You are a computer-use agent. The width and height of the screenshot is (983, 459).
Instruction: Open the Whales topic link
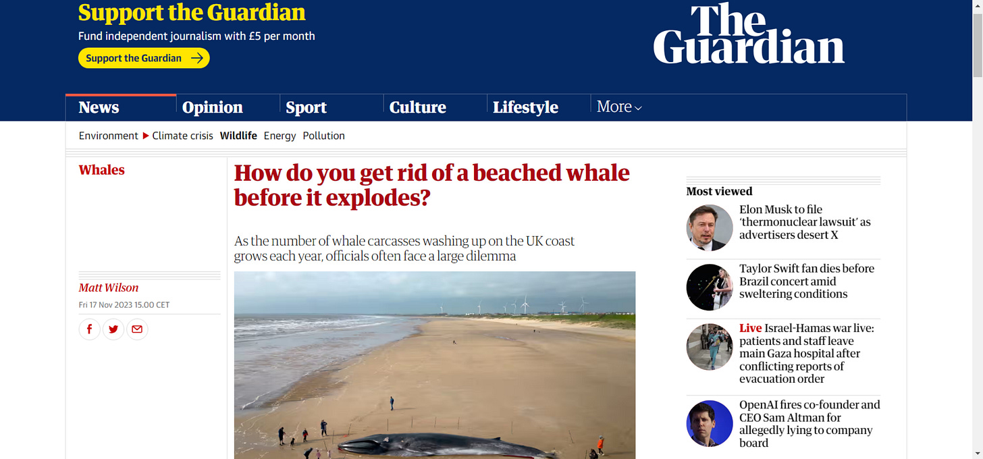(x=102, y=169)
